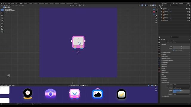Toggle the Collection visibility eye icon

coord(188,9)
